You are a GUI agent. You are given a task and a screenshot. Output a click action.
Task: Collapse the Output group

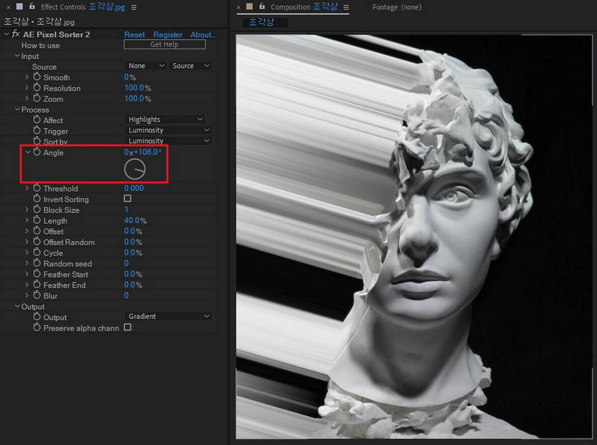[17, 306]
